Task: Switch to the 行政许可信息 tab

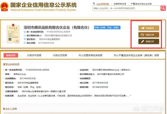Action: [x=34, y=55]
